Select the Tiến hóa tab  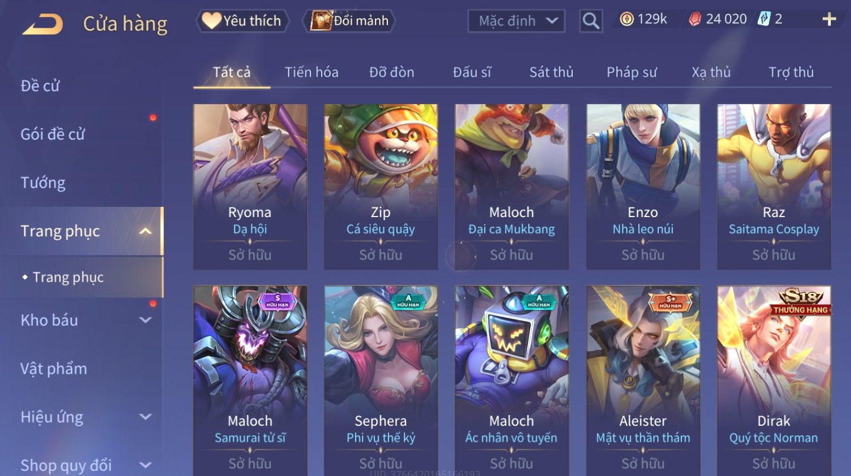[312, 72]
